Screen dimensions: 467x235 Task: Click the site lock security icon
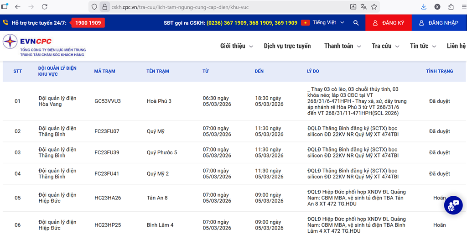tap(104, 7)
